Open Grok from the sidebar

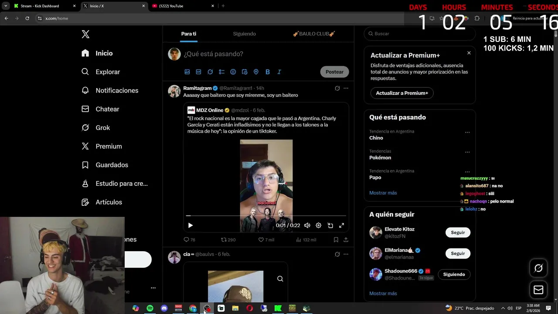(96, 128)
